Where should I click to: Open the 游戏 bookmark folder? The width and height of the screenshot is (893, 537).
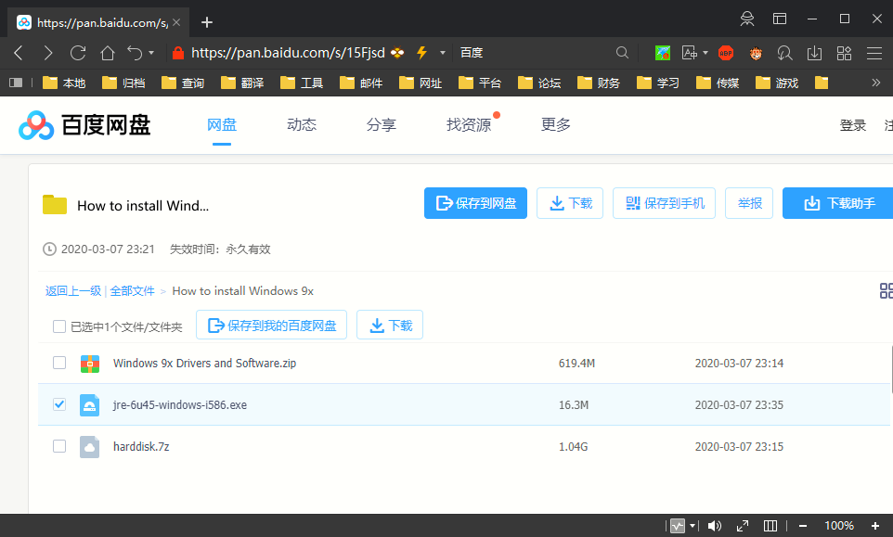(x=777, y=83)
